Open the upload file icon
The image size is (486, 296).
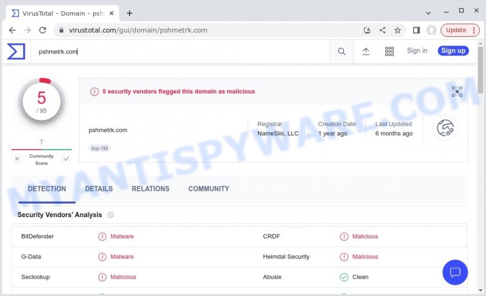pos(366,52)
